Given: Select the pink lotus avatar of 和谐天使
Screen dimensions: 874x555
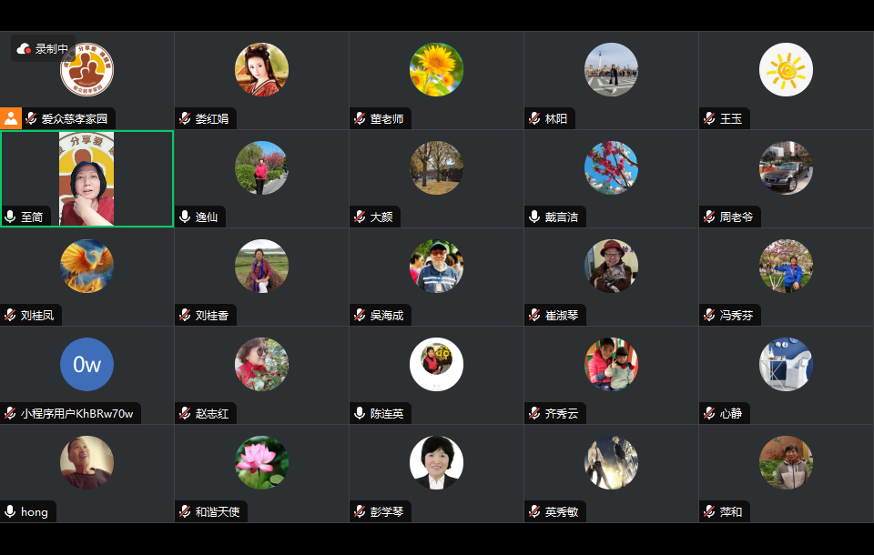Looking at the screenshot, I should pos(261,462).
